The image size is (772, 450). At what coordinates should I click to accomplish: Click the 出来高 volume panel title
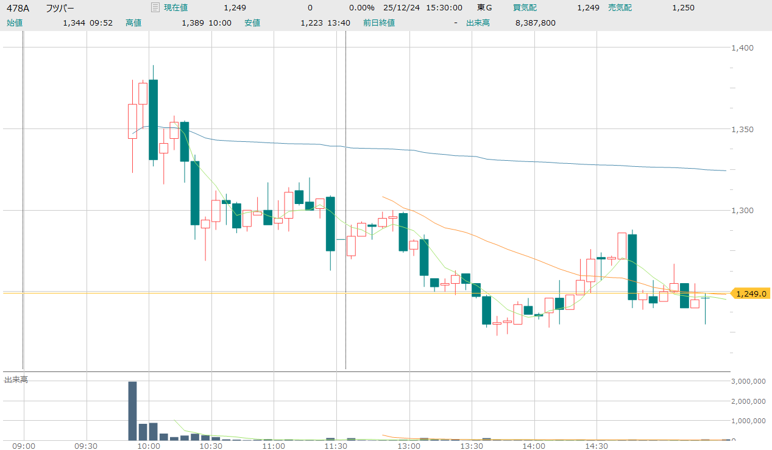point(16,379)
